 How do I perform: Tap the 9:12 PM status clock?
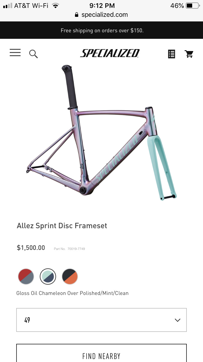[x=102, y=5]
